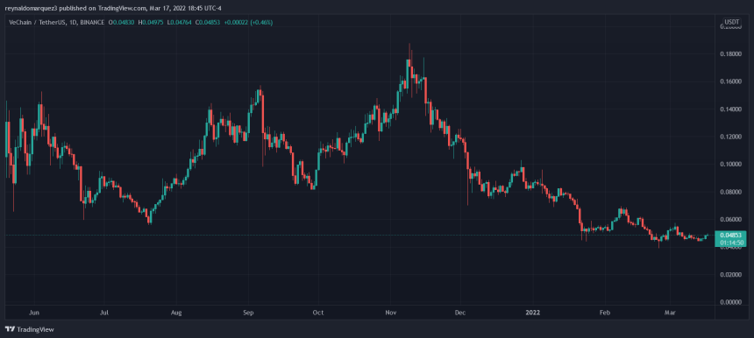Click the 2022 label on time axis
Image resolution: width=754 pixels, height=338 pixels.
(532, 313)
